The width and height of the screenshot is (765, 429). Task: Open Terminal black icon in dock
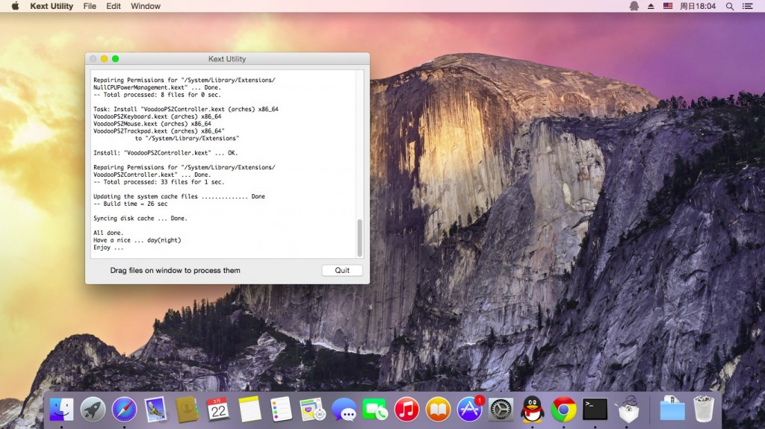[x=595, y=410]
